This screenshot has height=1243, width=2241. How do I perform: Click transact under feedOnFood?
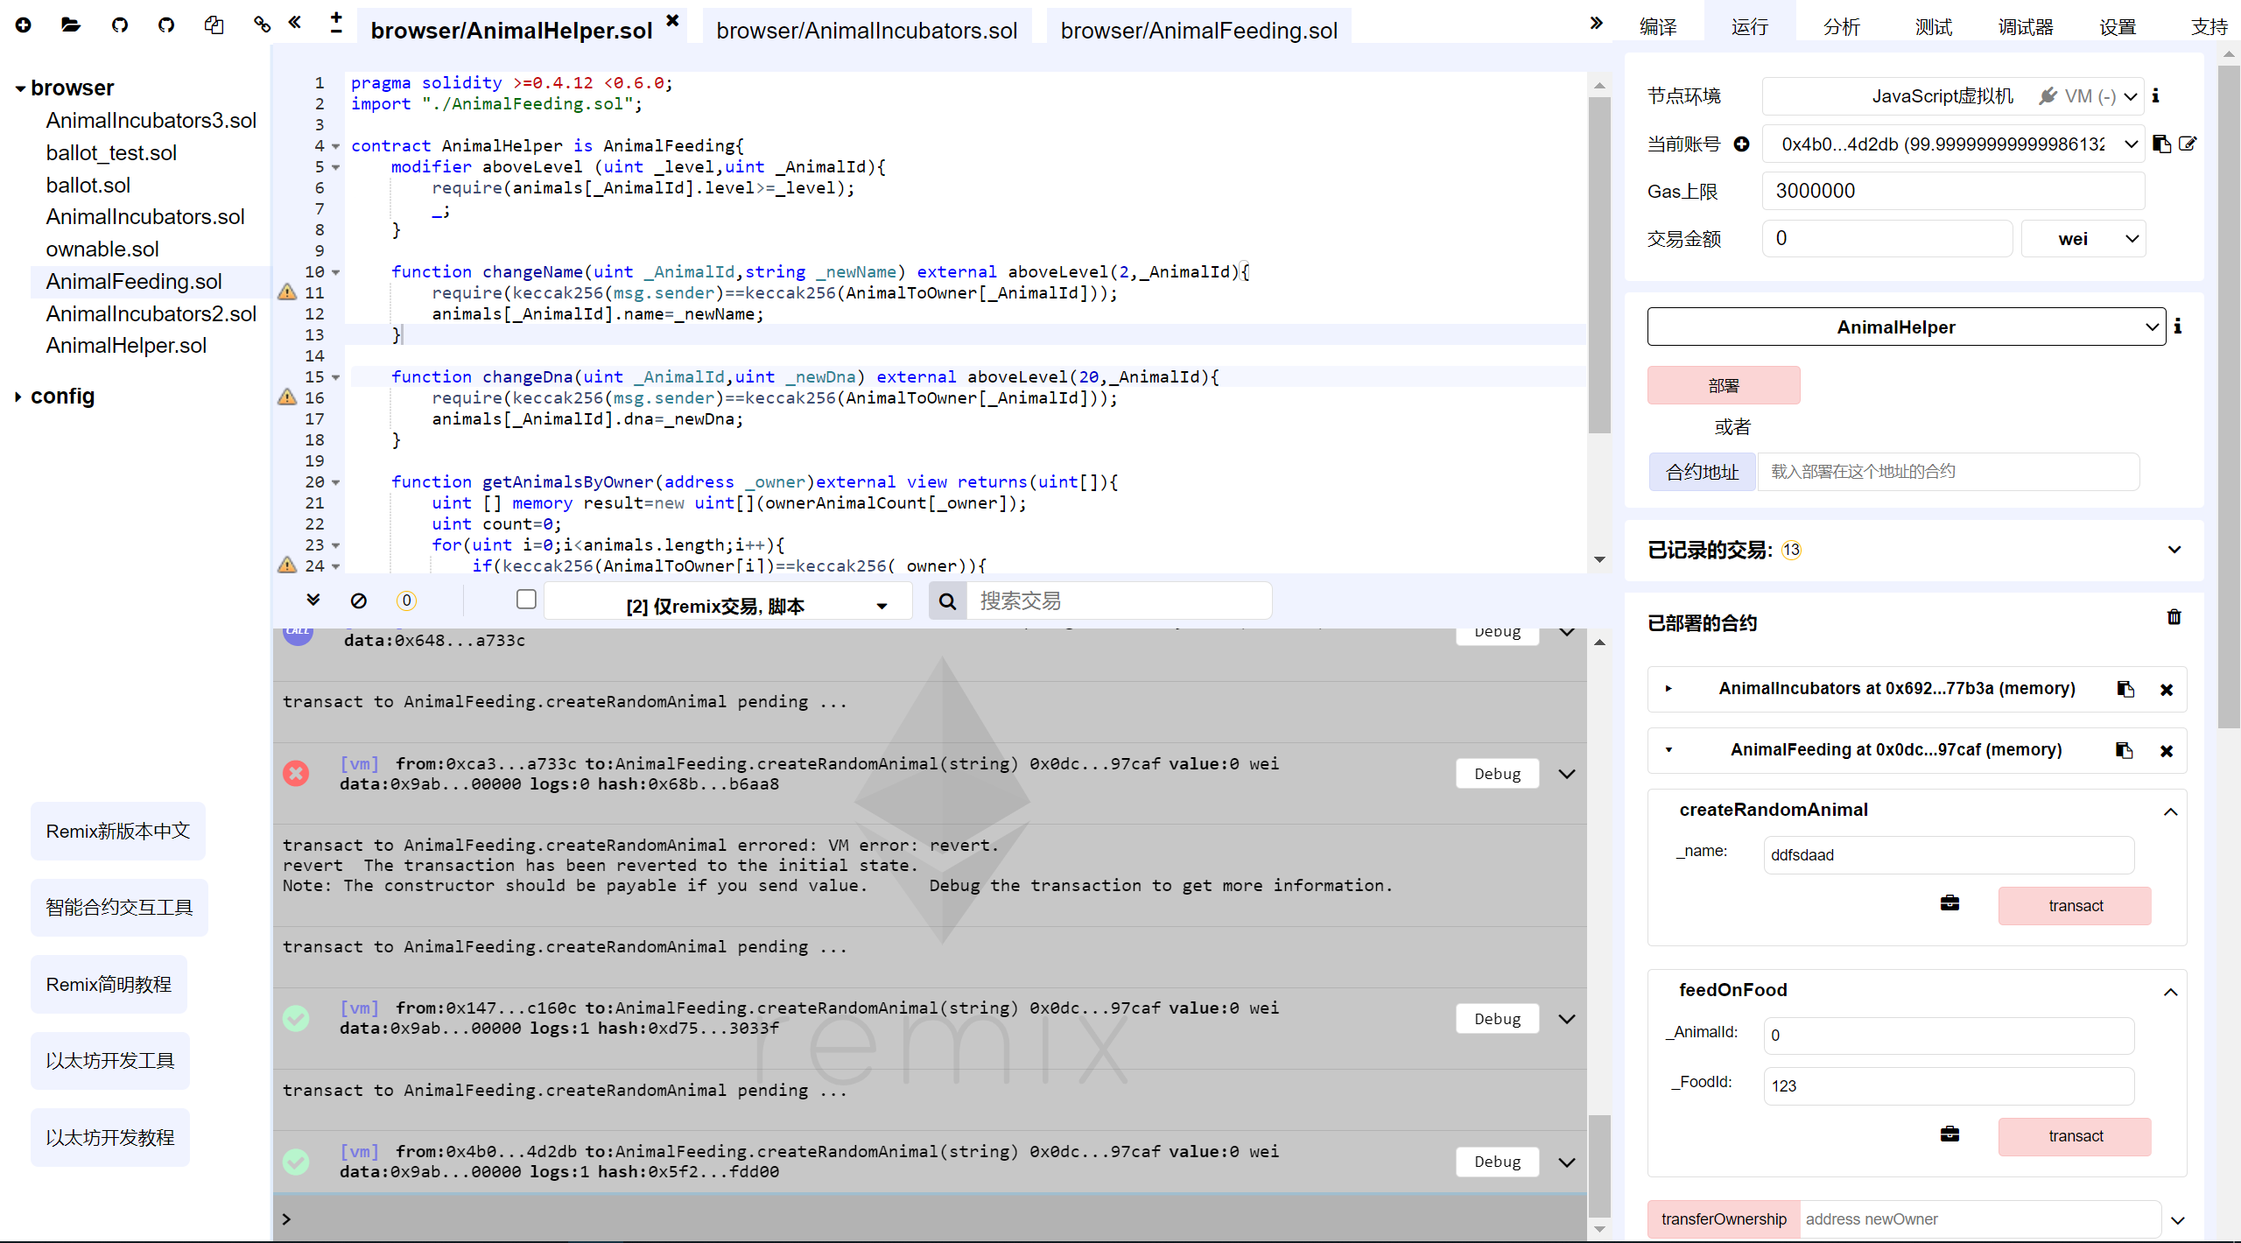(2075, 1135)
